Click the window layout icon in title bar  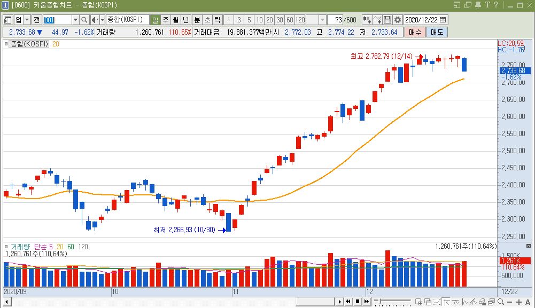pos(457,5)
